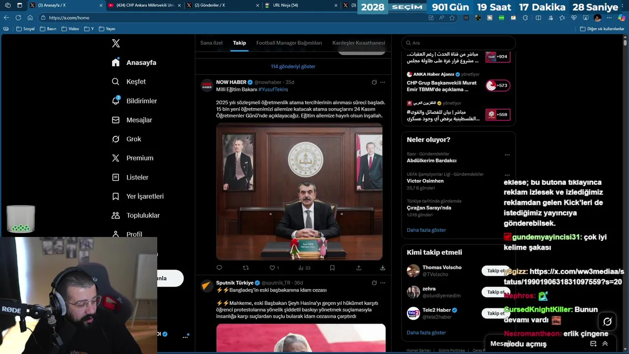Click the Topluluklar people icon
629x354 pixels.
coord(115,216)
